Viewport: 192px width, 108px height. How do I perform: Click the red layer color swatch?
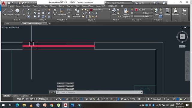click(x=91, y=10)
